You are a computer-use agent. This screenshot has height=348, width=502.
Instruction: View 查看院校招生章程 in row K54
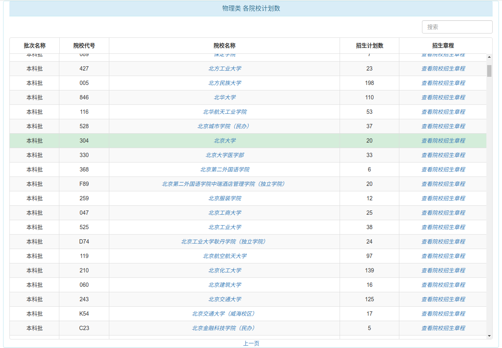(x=443, y=314)
